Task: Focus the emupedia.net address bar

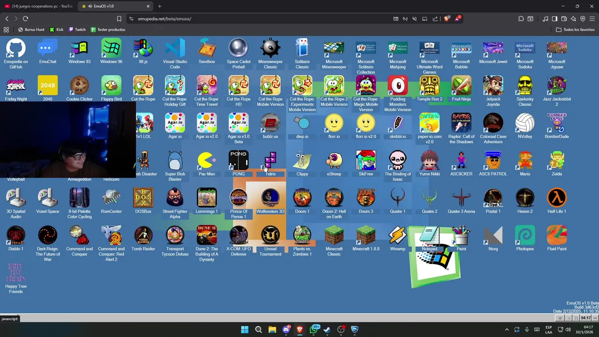Action: coord(257,19)
